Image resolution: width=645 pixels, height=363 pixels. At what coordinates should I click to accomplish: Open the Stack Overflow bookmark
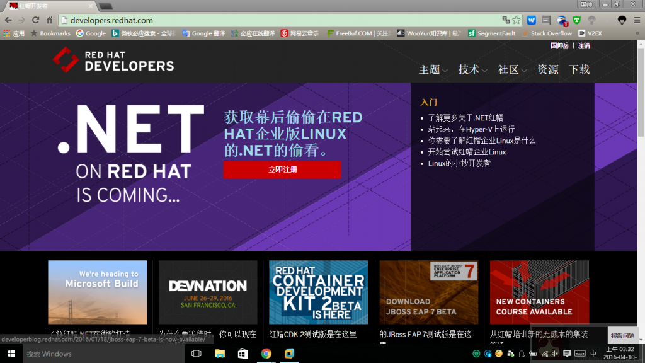point(547,33)
